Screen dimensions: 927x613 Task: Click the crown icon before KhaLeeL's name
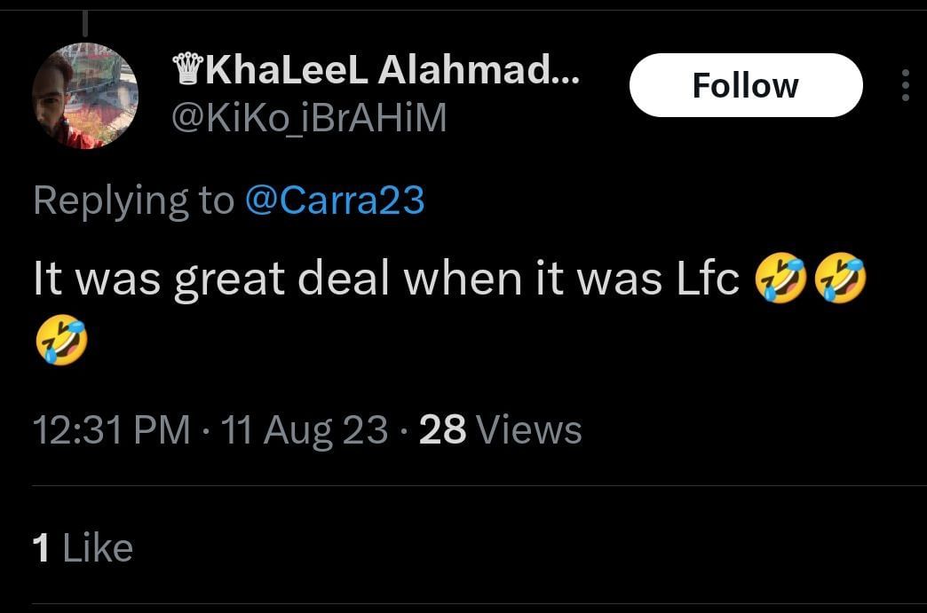(x=186, y=71)
